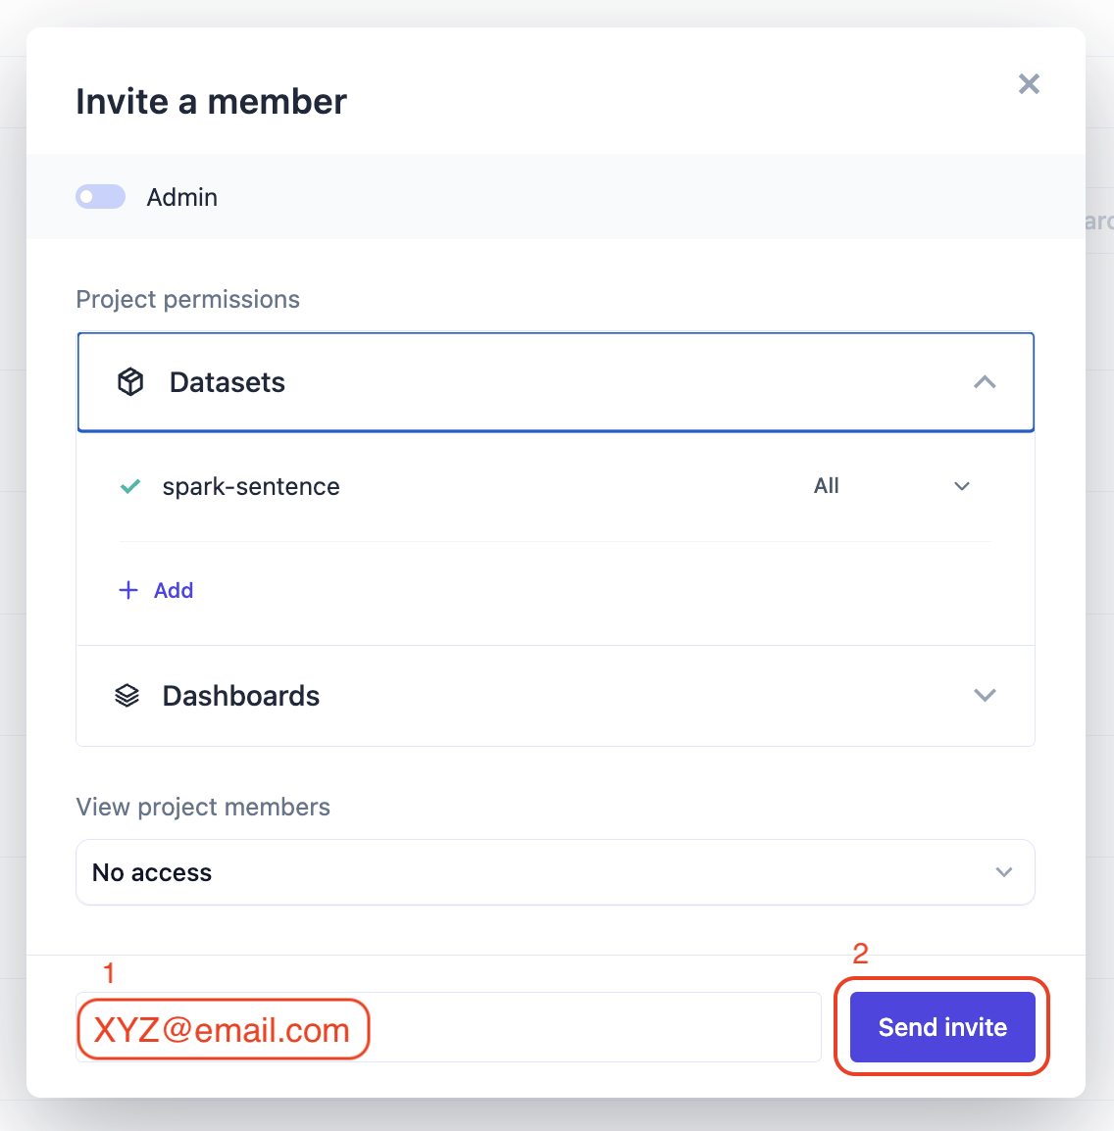Click the email address input field
The width and height of the screenshot is (1114, 1131).
point(588,1027)
